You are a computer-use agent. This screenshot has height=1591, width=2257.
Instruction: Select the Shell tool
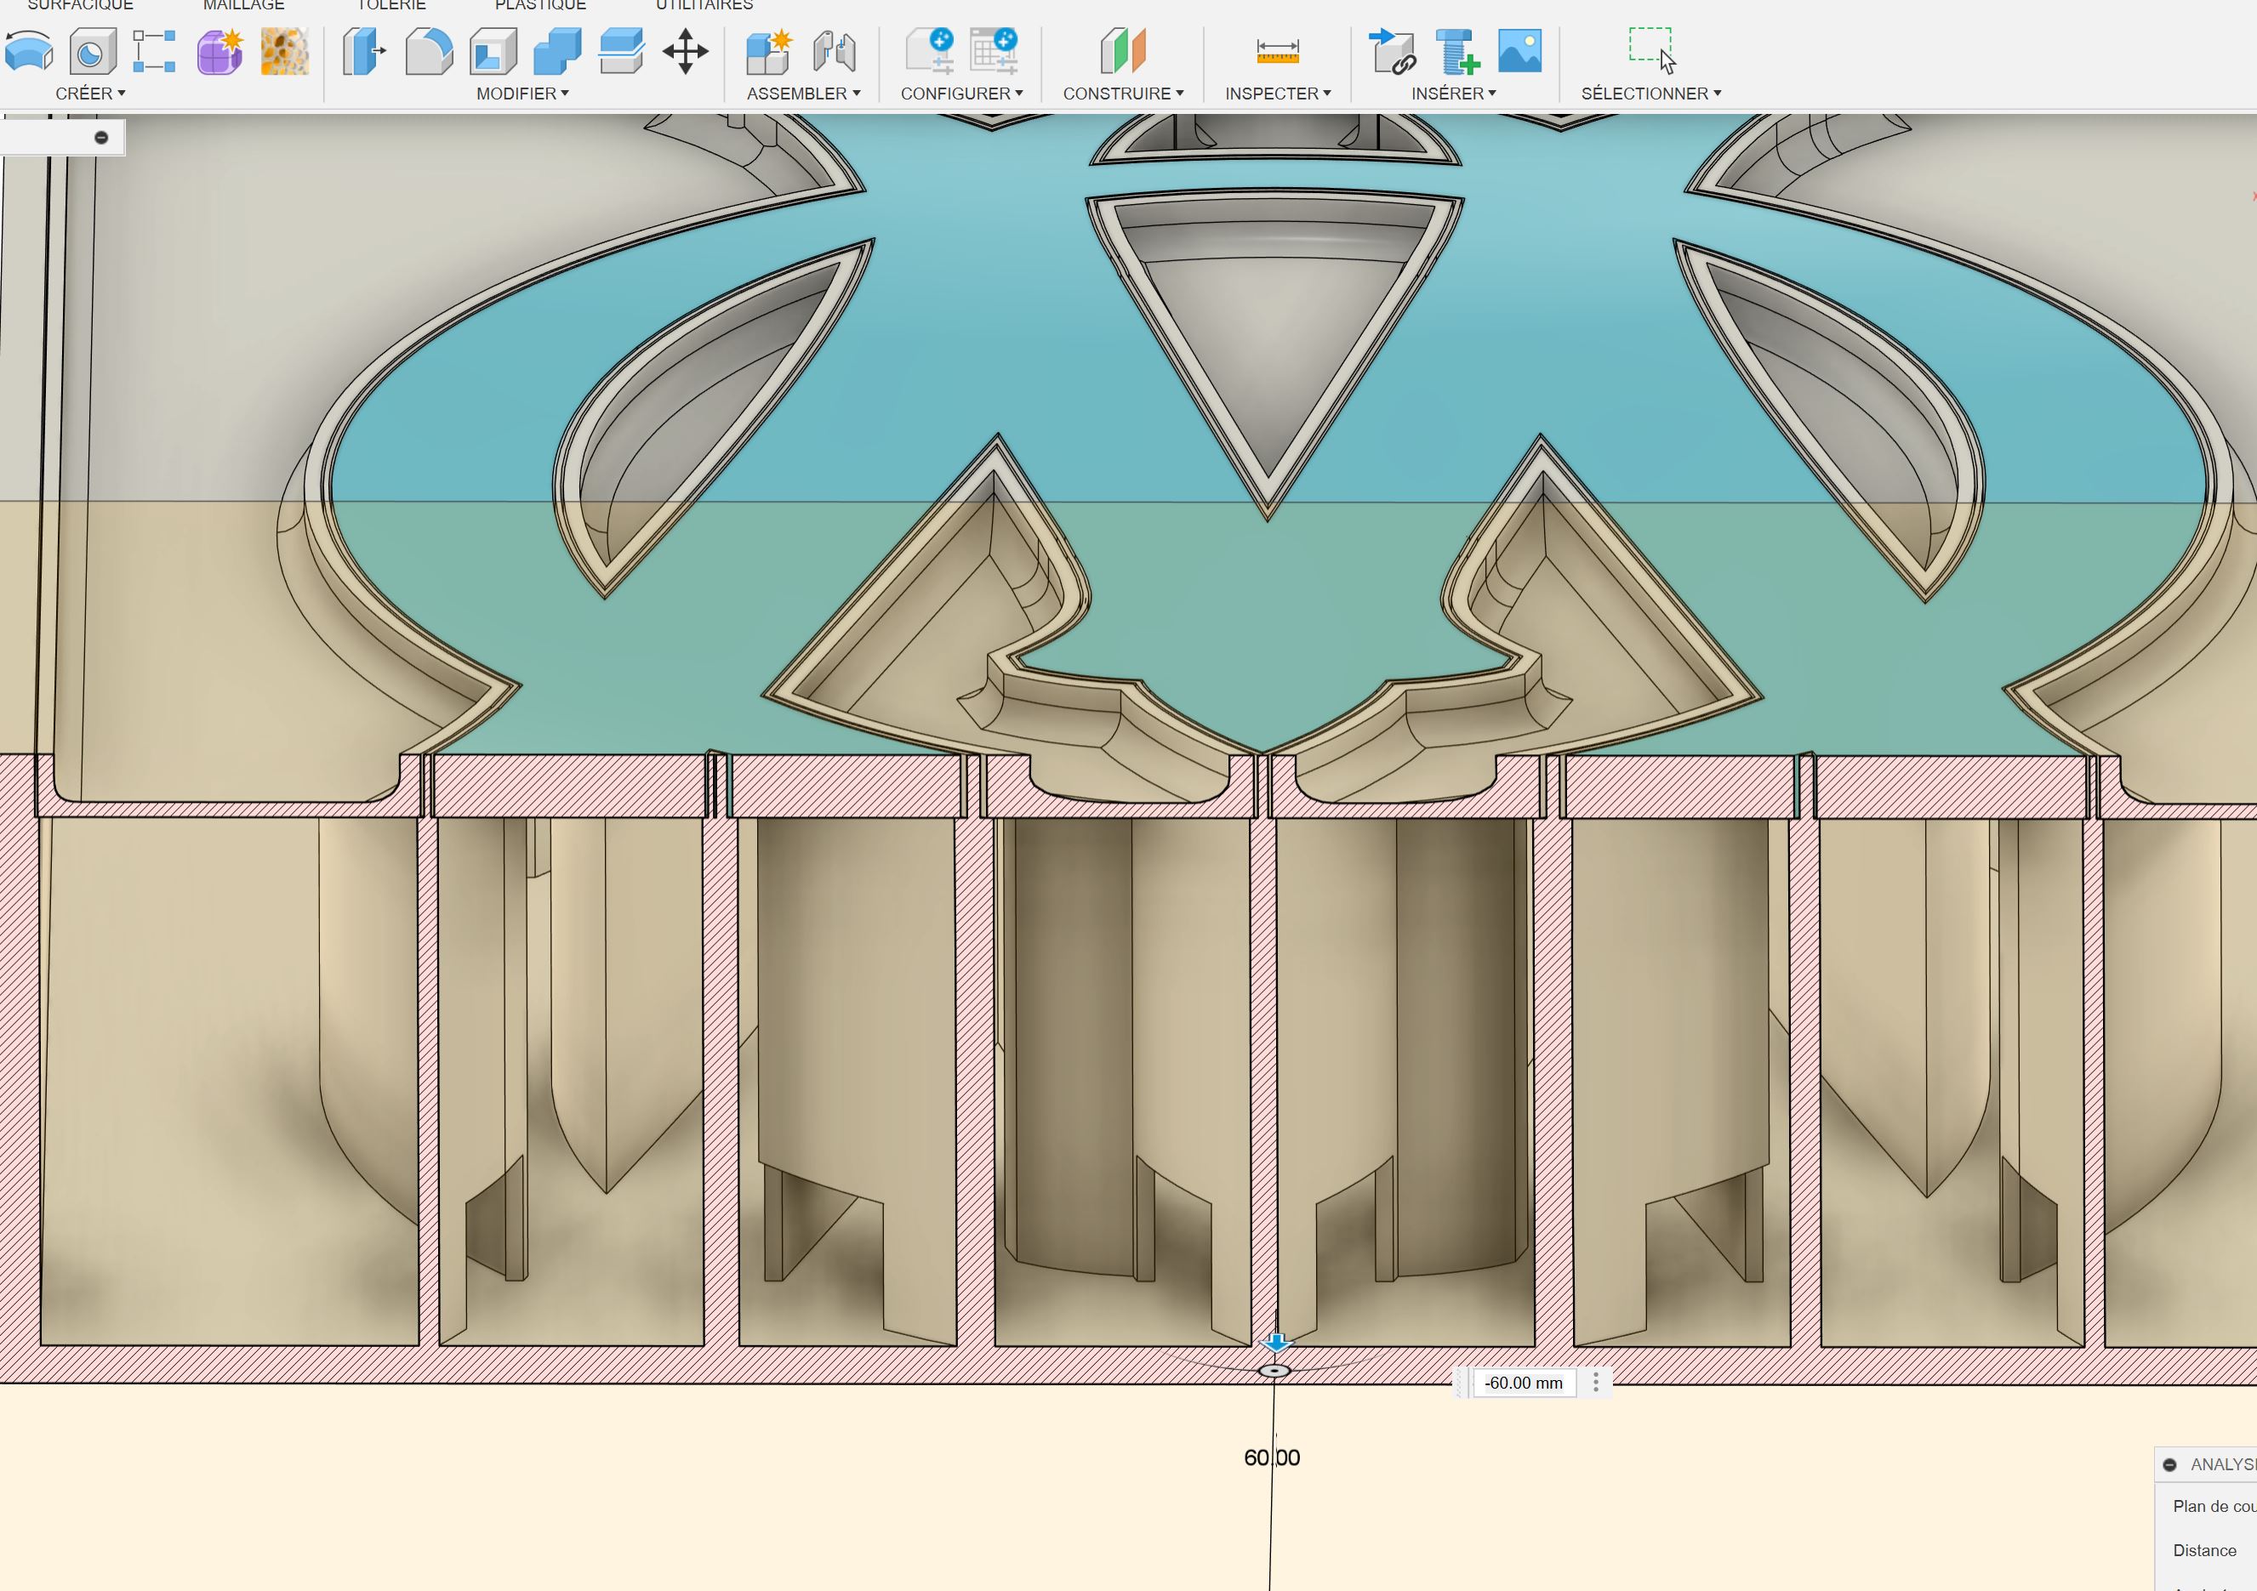493,51
